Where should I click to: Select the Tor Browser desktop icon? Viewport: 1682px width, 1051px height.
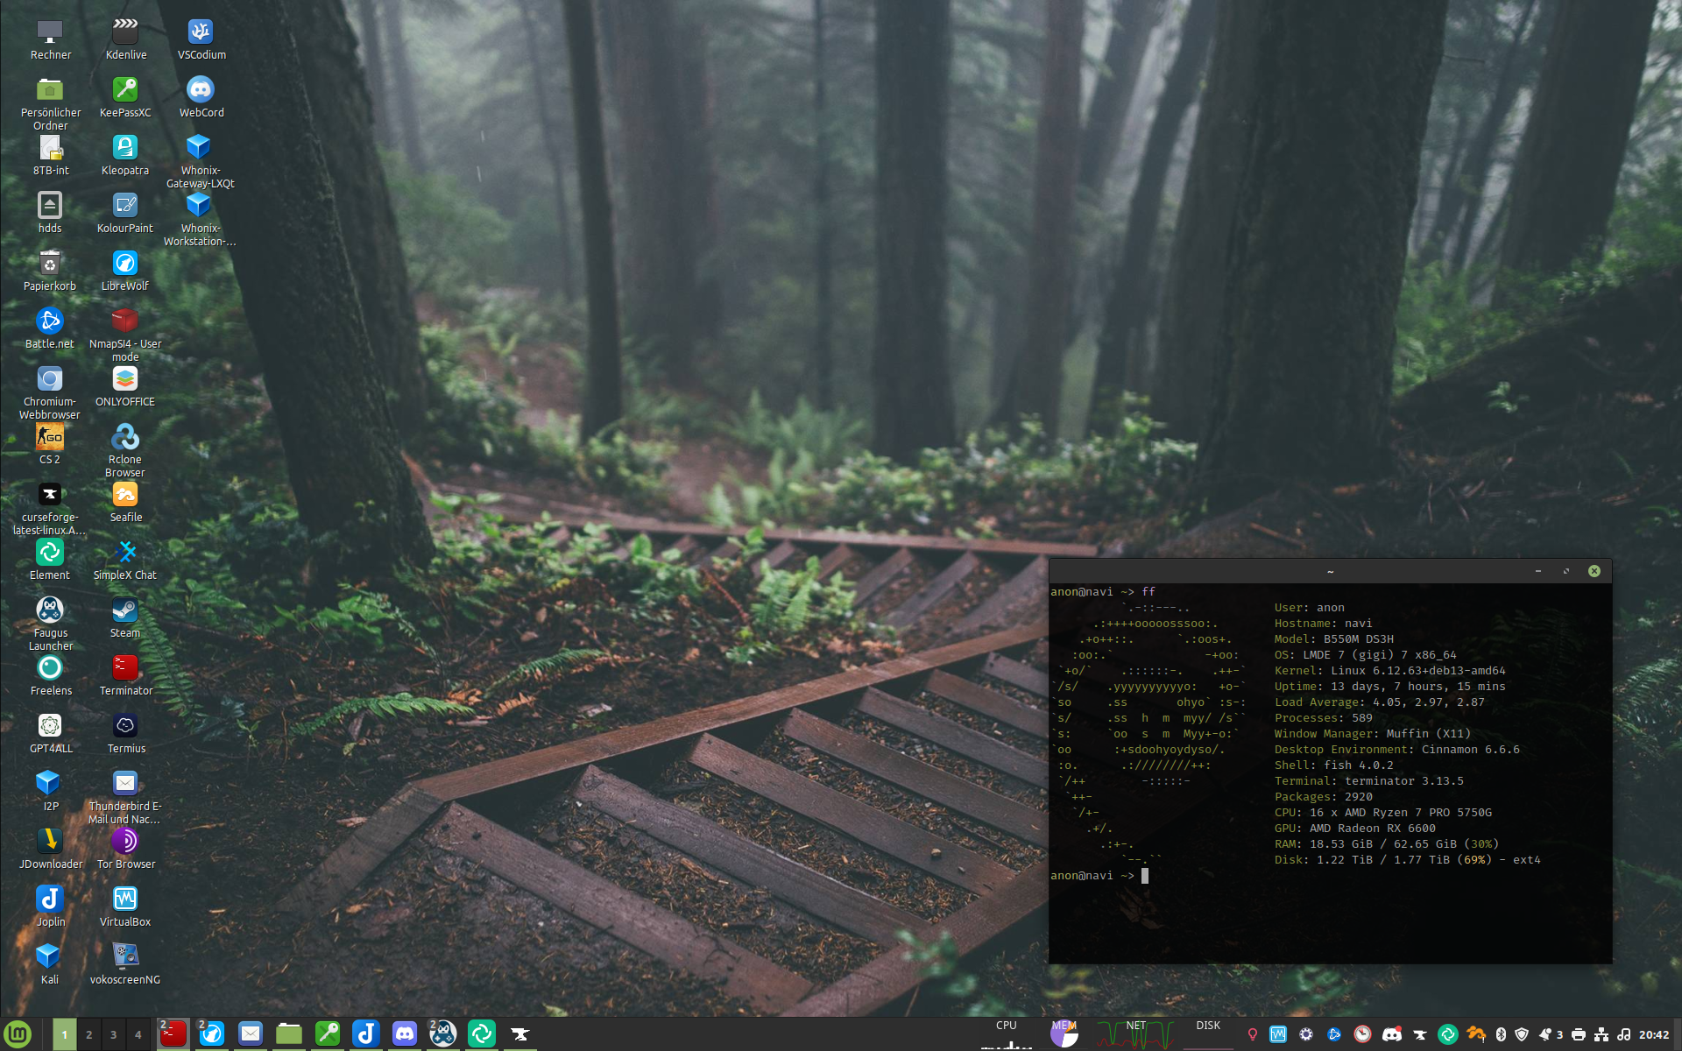[x=125, y=842]
